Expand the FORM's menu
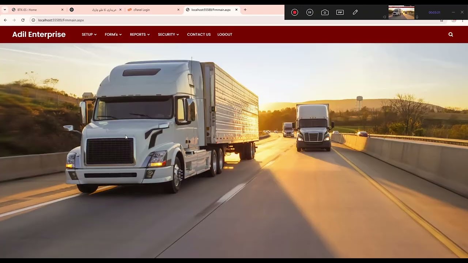The width and height of the screenshot is (468, 263). [113, 34]
